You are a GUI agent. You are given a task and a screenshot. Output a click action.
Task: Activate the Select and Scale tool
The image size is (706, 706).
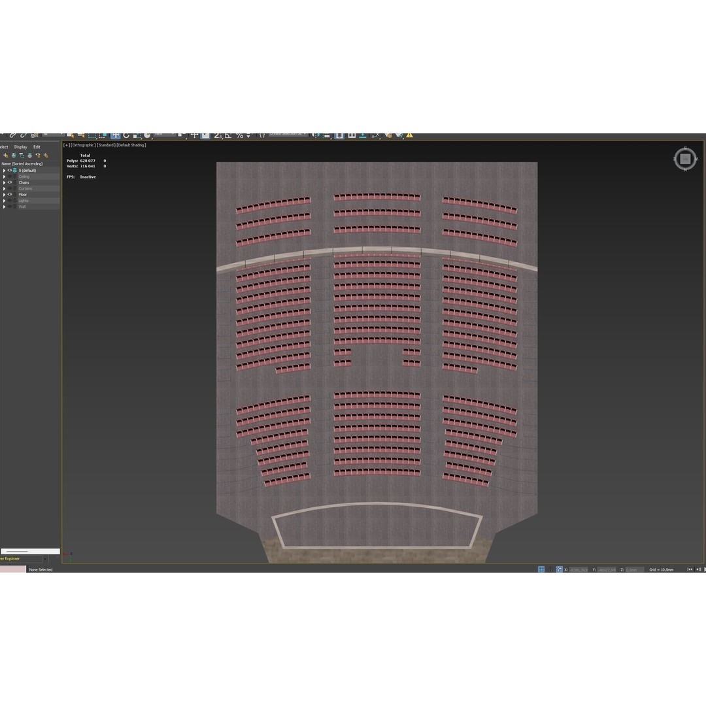137,135
